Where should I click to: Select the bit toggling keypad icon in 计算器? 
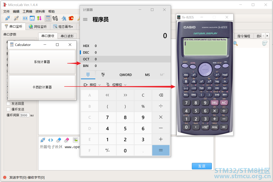[103, 75]
